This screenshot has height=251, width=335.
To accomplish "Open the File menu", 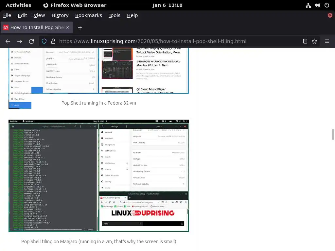I will point(7,15).
